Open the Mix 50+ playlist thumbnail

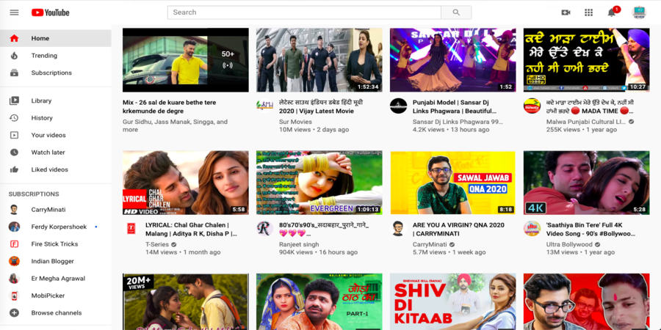point(186,60)
